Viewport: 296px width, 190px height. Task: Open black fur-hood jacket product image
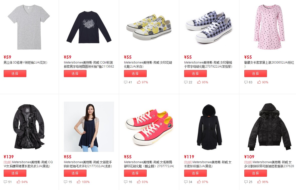[x=269, y=127]
